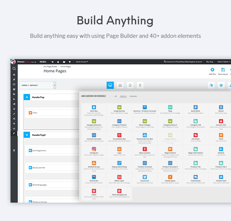Viewport: 231px width, 221px height.
Task: Choose the Category Tab addon
Action: [x=195, y=124]
